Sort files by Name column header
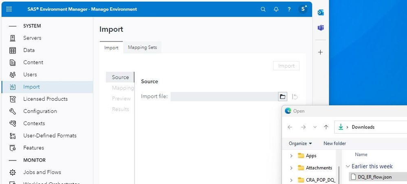This screenshot has width=407, height=184. [361, 154]
